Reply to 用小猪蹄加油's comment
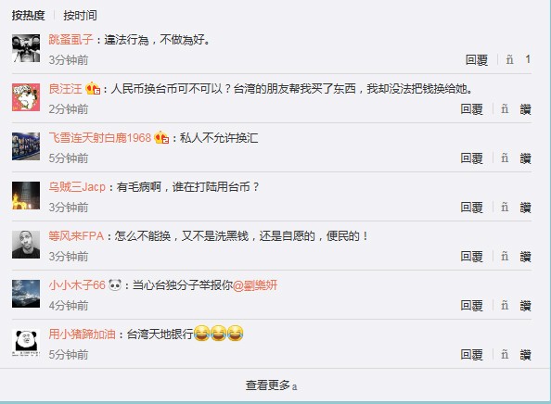Image resolution: width=551 pixels, height=404 pixels. click(x=471, y=355)
